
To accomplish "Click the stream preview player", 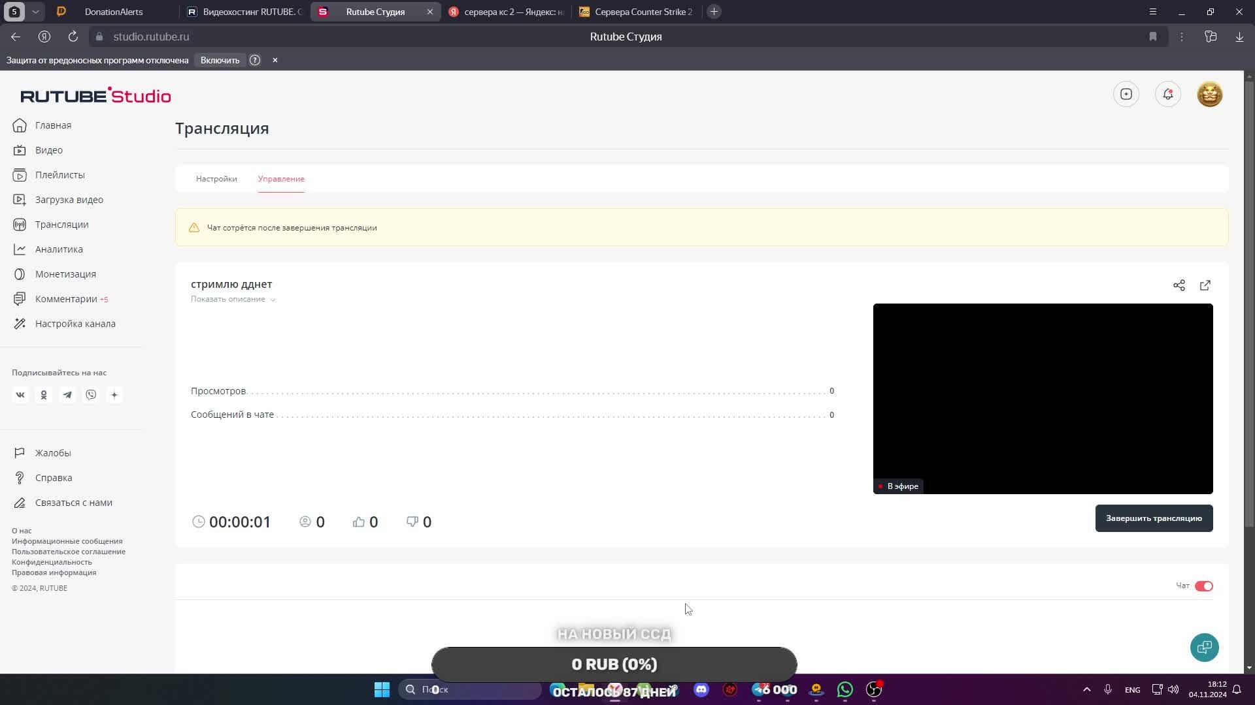I will pos(1043,399).
